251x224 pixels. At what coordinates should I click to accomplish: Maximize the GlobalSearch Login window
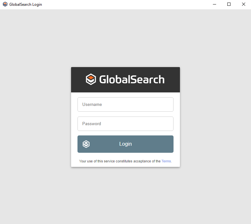(229, 4)
